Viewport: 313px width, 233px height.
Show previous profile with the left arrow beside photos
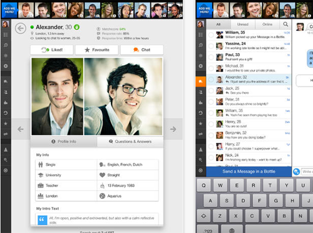[21, 129]
